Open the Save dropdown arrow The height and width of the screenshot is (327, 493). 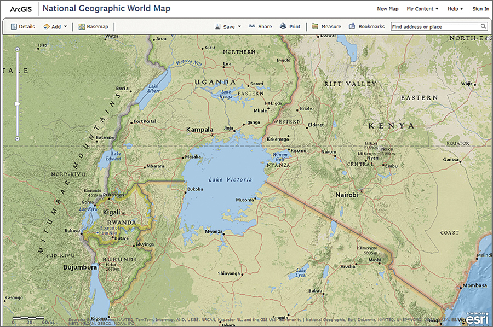point(239,26)
